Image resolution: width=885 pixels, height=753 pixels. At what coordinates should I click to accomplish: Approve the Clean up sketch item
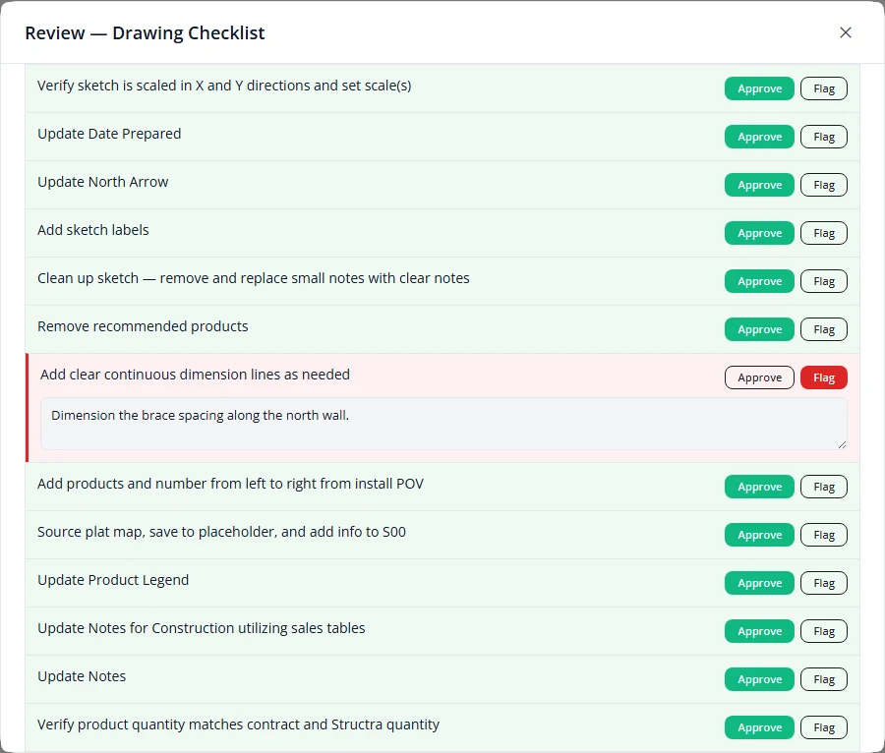[x=759, y=281]
